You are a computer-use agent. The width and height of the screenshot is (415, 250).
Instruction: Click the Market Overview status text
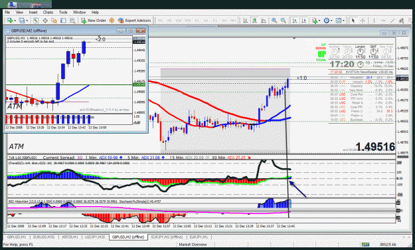click(x=193, y=245)
